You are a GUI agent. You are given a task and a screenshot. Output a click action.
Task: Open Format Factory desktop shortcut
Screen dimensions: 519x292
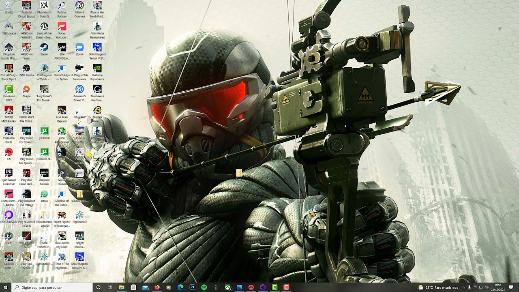[62, 9]
